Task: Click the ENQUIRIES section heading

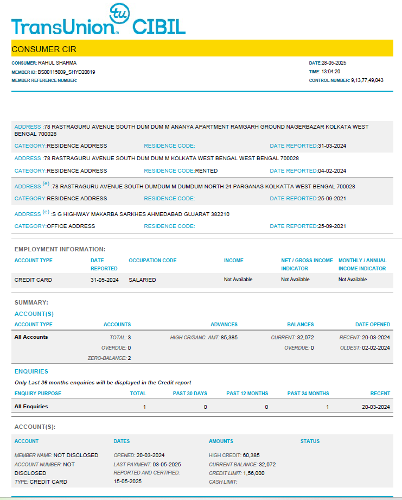Action: (31, 371)
